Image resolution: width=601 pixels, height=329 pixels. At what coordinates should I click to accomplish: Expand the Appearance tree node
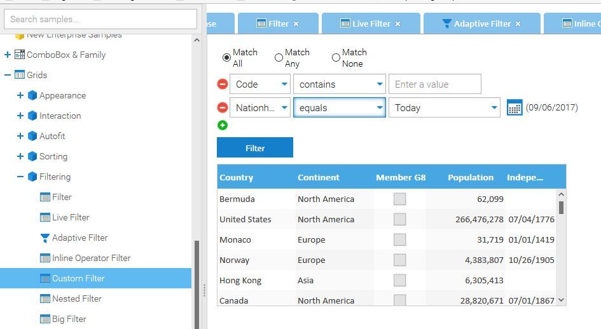point(20,95)
